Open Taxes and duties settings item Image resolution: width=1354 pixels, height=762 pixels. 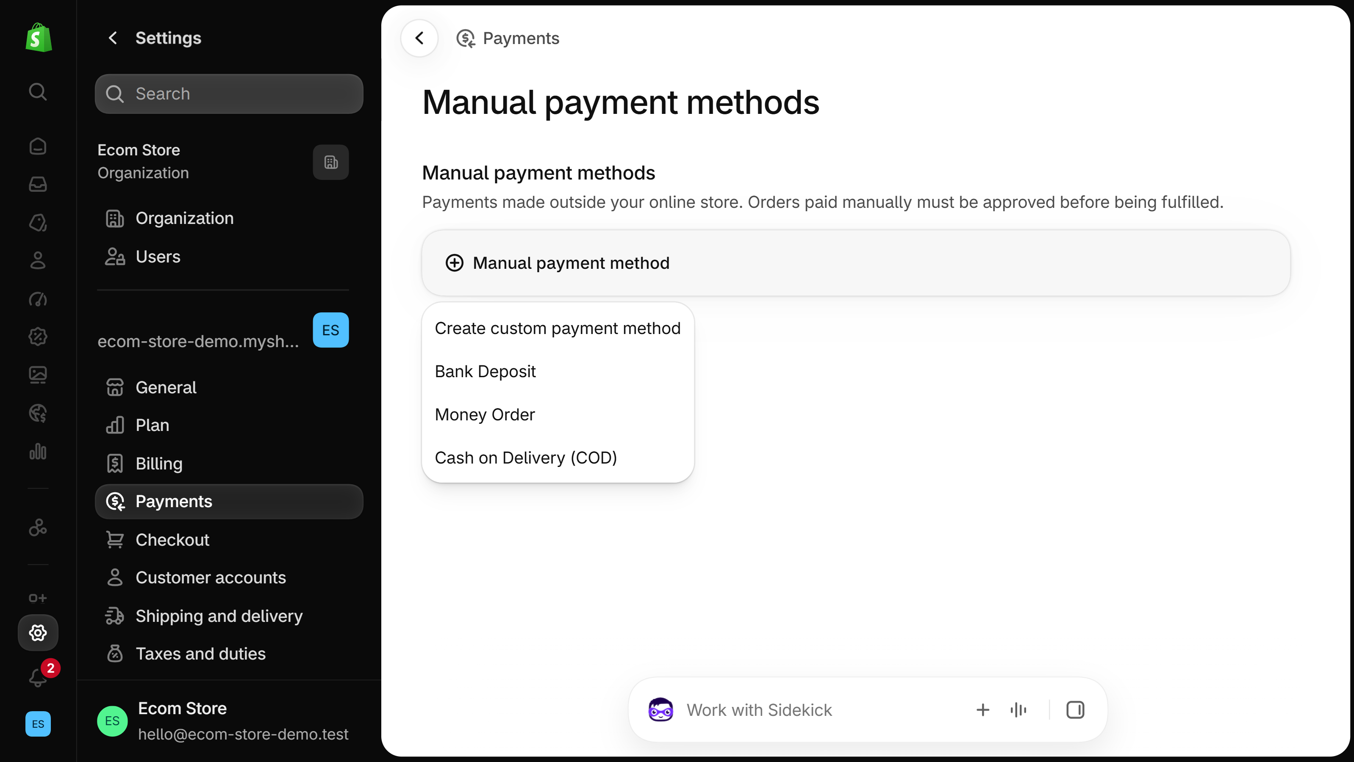coord(229,654)
